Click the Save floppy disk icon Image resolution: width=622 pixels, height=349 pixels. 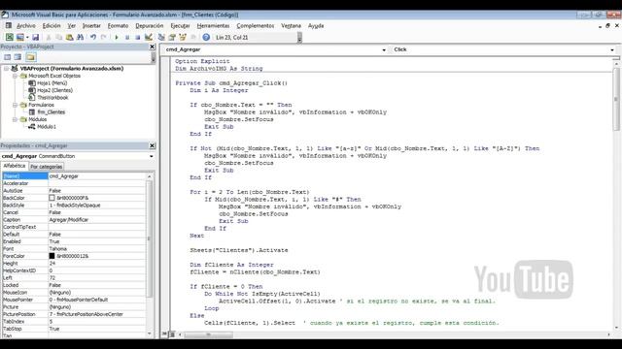tap(35, 37)
